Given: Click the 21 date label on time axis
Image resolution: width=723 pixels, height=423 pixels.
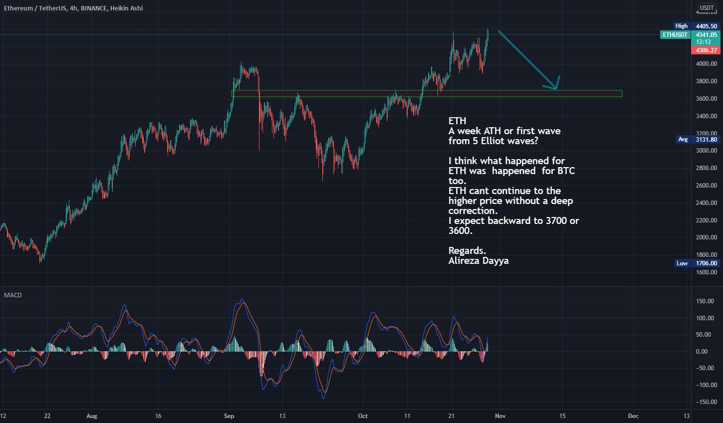Looking at the screenshot, I should click(x=452, y=416).
